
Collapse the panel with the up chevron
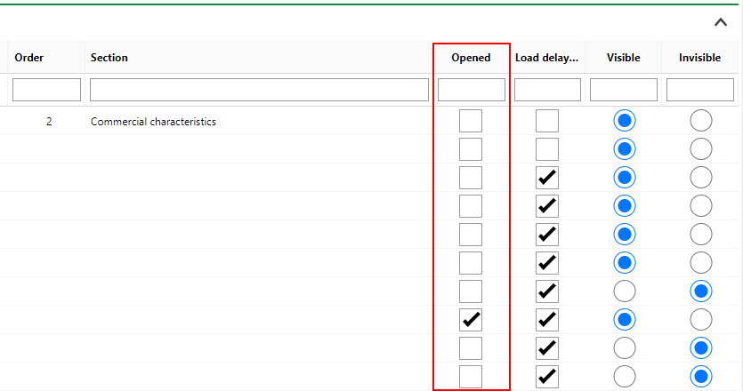(x=721, y=23)
